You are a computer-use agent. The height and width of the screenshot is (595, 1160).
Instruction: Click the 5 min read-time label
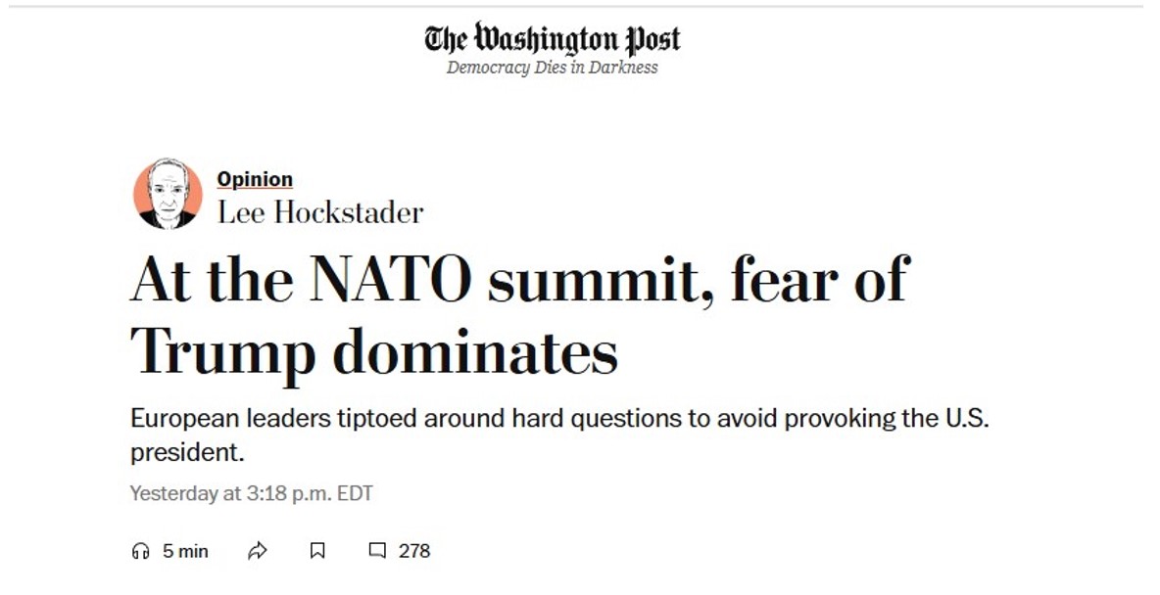click(x=186, y=550)
